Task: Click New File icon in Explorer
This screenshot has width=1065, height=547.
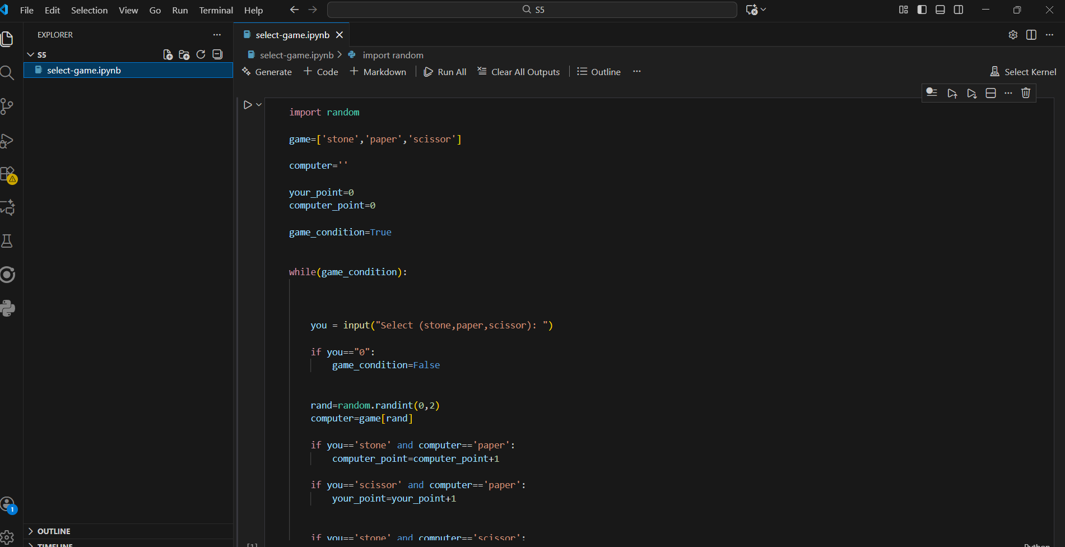Action: pyautogui.click(x=168, y=54)
